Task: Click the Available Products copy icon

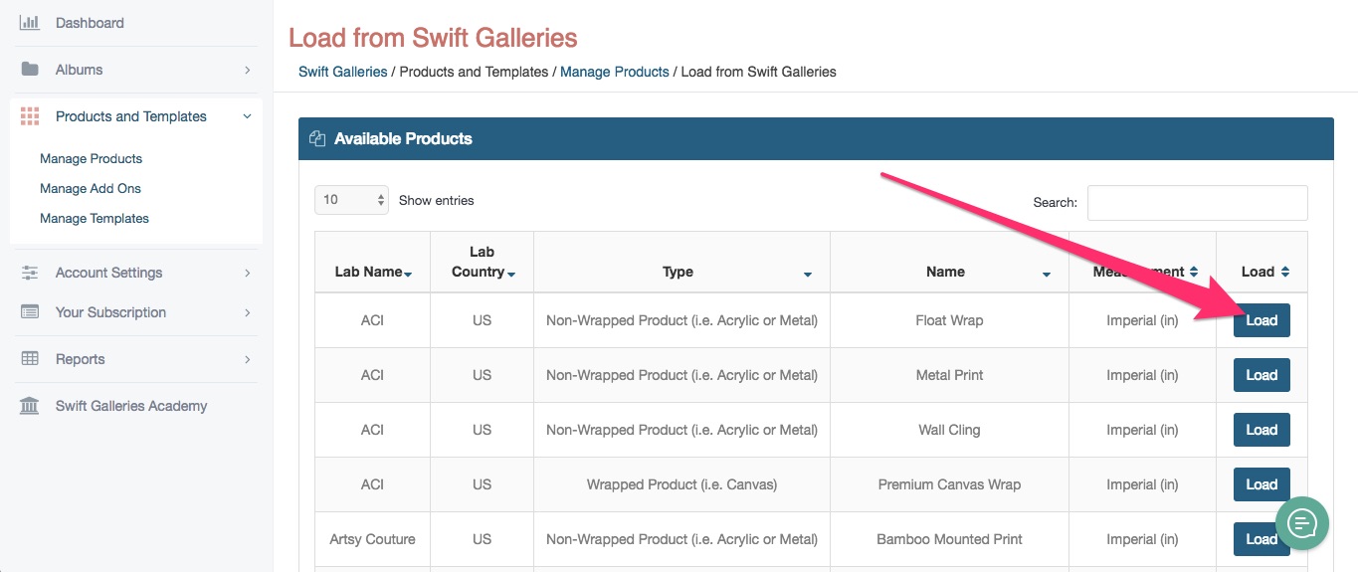Action: (317, 139)
